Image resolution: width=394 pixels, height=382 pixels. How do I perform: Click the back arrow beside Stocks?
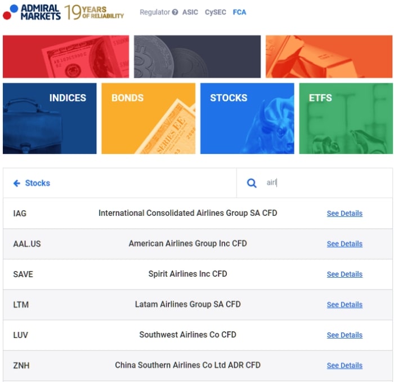point(16,183)
